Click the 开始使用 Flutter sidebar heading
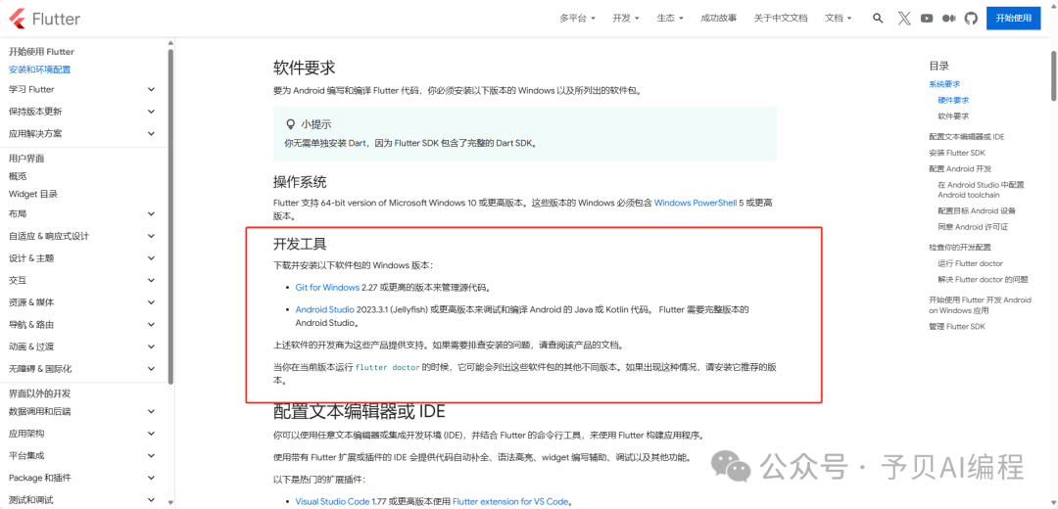 (41, 52)
